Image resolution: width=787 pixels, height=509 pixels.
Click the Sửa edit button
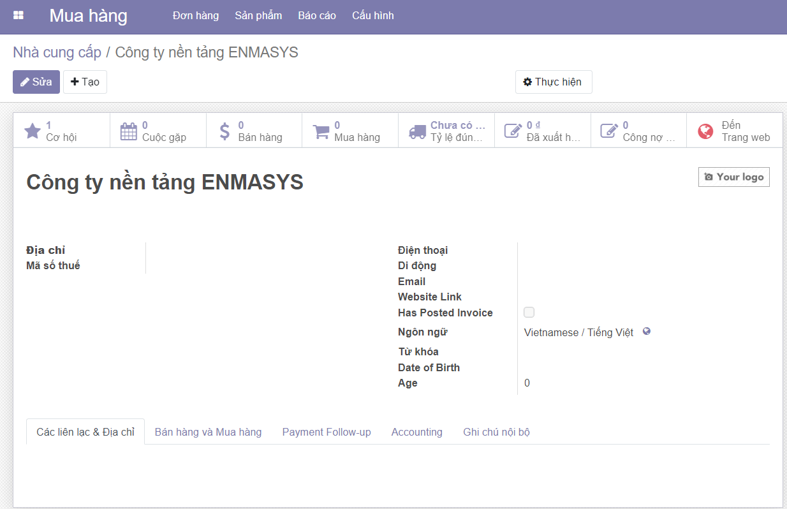tap(36, 82)
